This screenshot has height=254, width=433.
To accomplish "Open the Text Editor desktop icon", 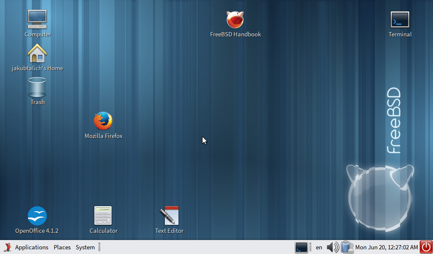I will pos(169,215).
